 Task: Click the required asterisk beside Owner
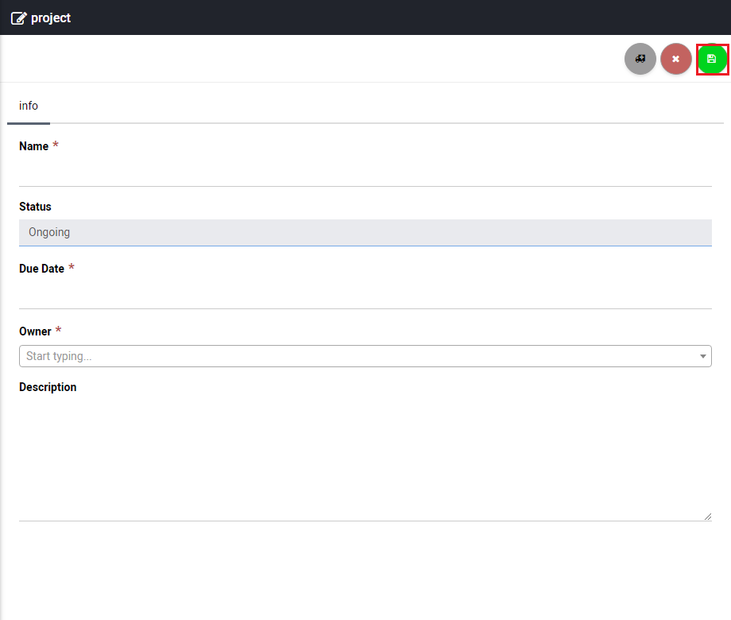[59, 331]
